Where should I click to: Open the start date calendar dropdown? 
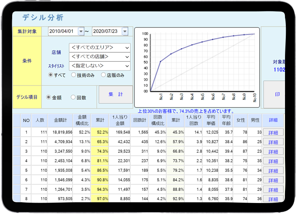pyautogui.click(x=81, y=31)
